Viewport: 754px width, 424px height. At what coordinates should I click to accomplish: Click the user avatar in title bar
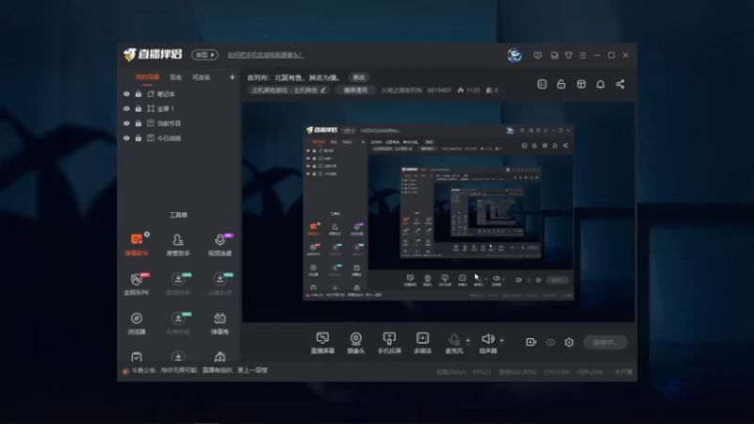(x=515, y=55)
